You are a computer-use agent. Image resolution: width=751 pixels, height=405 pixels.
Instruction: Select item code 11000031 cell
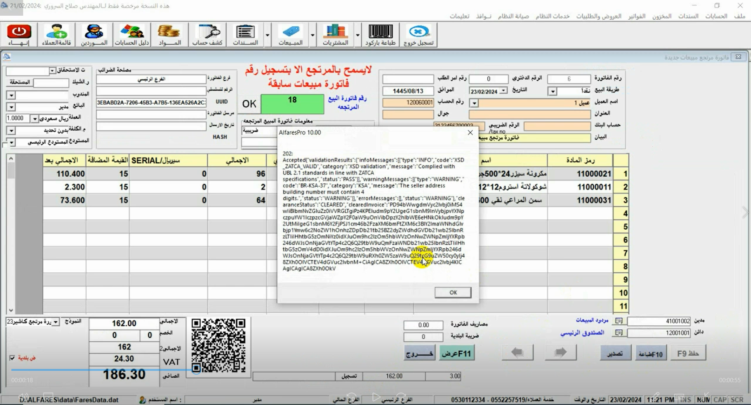pyautogui.click(x=580, y=200)
